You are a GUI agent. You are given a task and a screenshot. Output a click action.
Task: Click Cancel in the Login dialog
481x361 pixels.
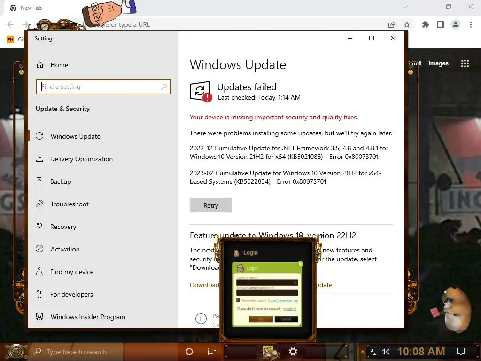click(286, 319)
